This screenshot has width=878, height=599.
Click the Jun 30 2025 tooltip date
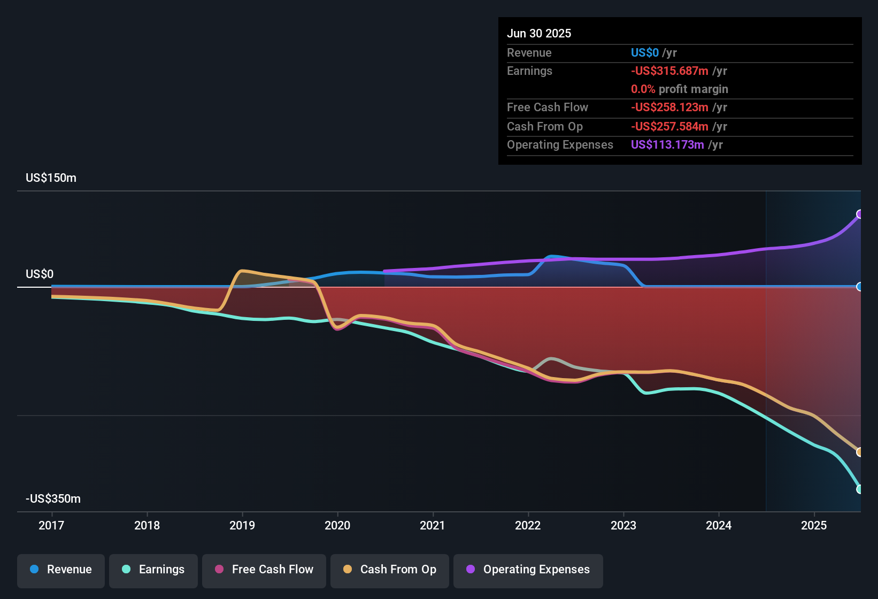(539, 34)
